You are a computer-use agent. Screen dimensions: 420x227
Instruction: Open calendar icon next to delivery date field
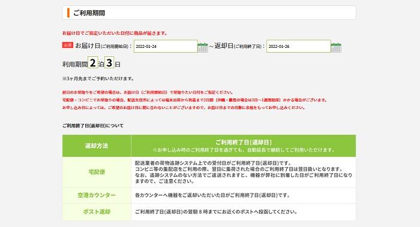tap(203, 47)
